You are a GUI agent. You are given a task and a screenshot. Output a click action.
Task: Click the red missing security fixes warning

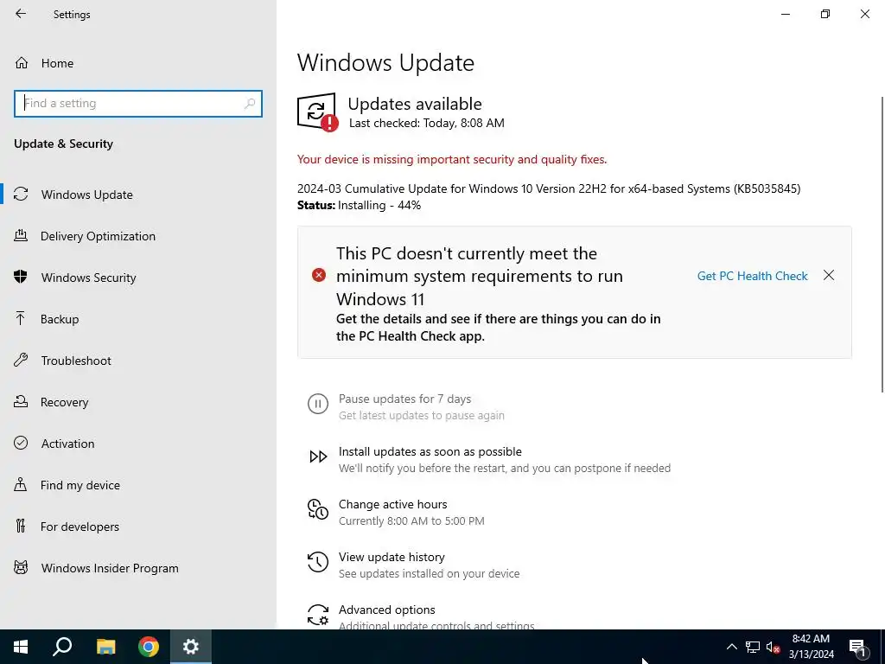[451, 159]
